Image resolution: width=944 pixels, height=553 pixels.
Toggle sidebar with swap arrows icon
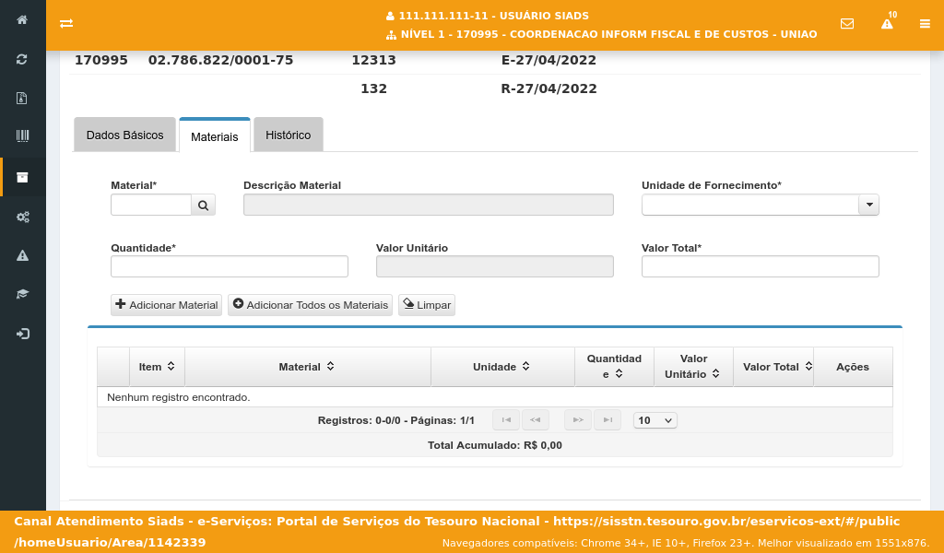[x=66, y=23]
